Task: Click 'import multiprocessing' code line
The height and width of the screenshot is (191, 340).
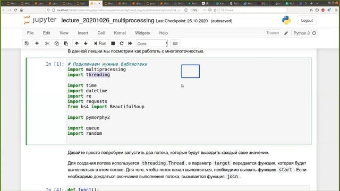Action: (x=97, y=70)
